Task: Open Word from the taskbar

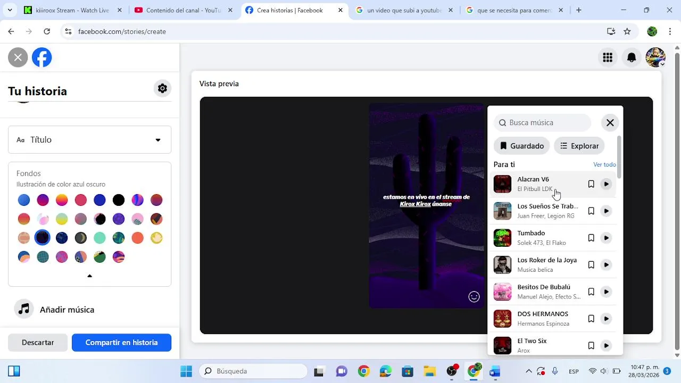Action: tap(495, 371)
